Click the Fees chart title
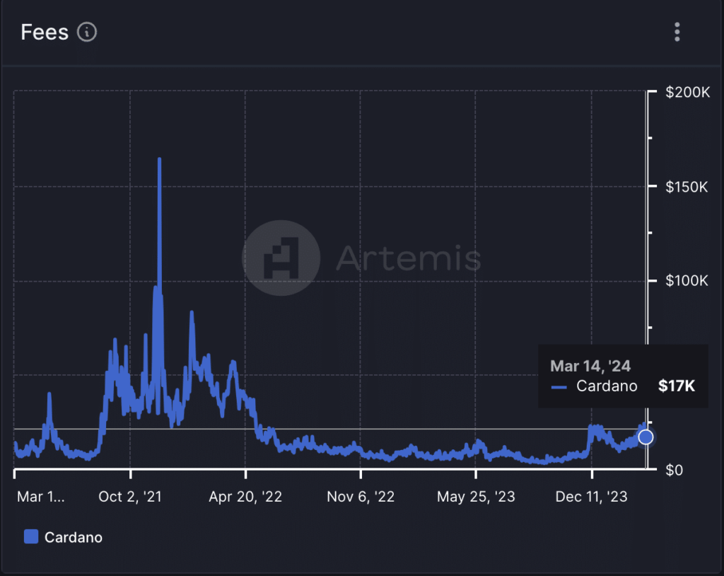The width and height of the screenshot is (724, 576). click(44, 32)
